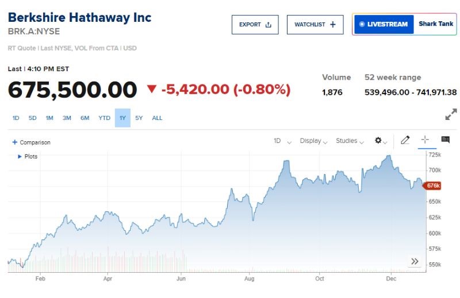Expand the Plots disclosure triangle
Viewport: 460px width, 298px height.
(x=21, y=156)
